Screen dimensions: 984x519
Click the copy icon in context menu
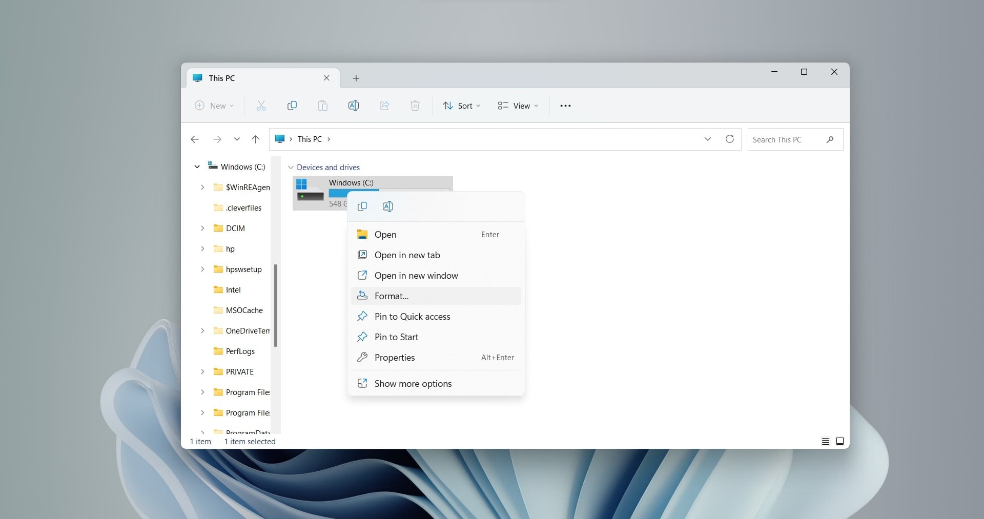coord(362,206)
